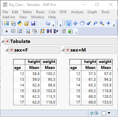Click the Cut scissors icon
Viewport: 118px width, 117px height.
pyautogui.click(x=41, y=23)
